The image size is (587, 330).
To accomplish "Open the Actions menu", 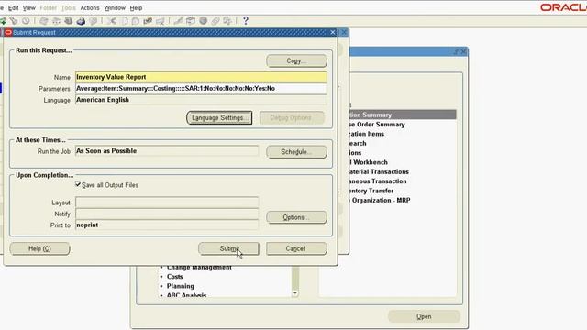I will 90,8.
